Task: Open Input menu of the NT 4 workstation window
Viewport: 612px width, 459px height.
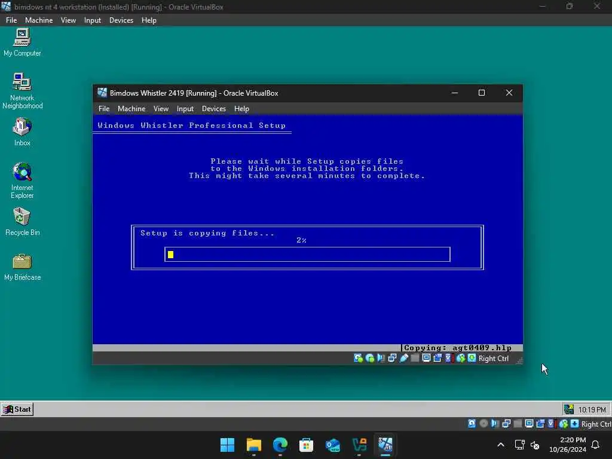Action: pyautogui.click(x=93, y=20)
